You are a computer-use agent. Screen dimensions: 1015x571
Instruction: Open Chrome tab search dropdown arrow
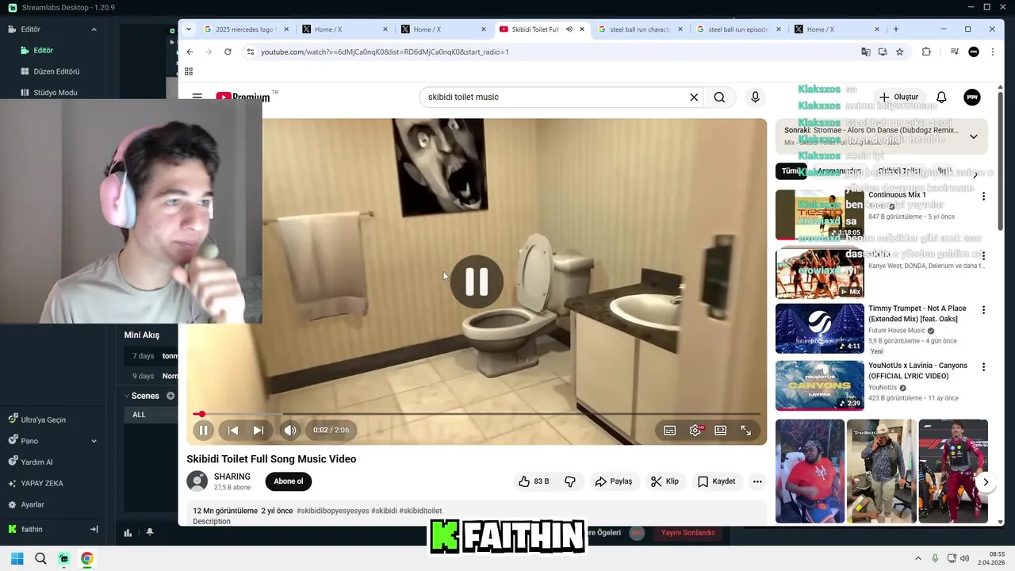189,29
